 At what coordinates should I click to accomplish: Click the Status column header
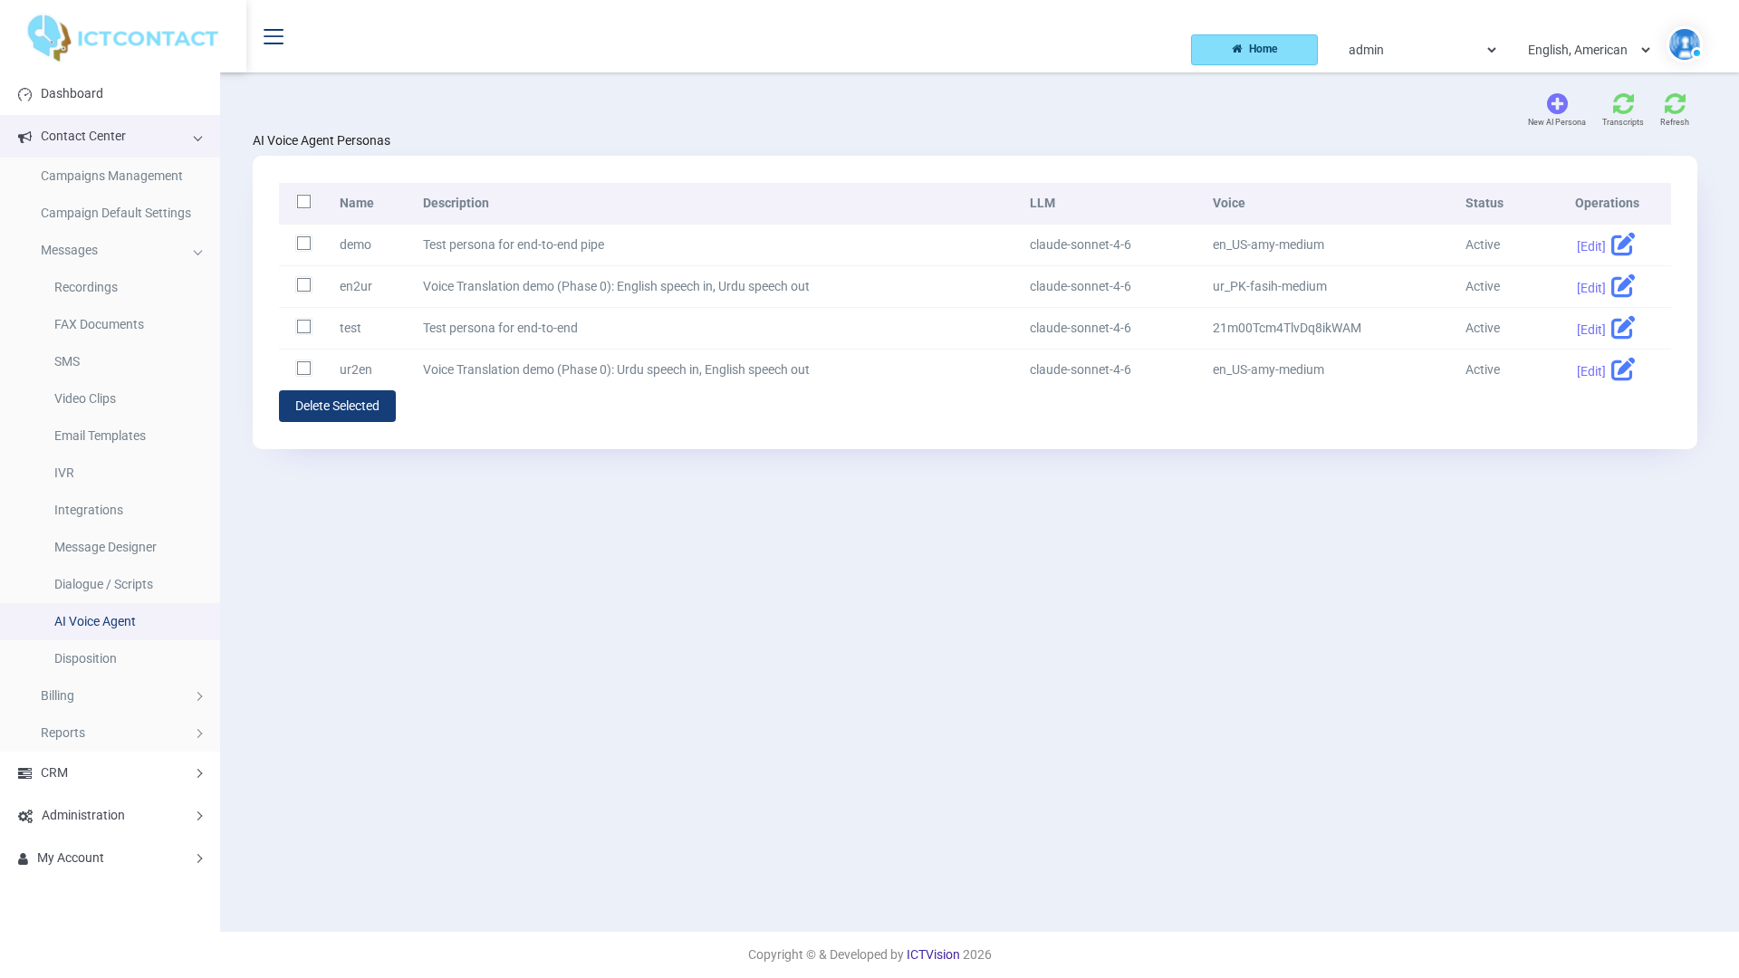click(x=1484, y=204)
